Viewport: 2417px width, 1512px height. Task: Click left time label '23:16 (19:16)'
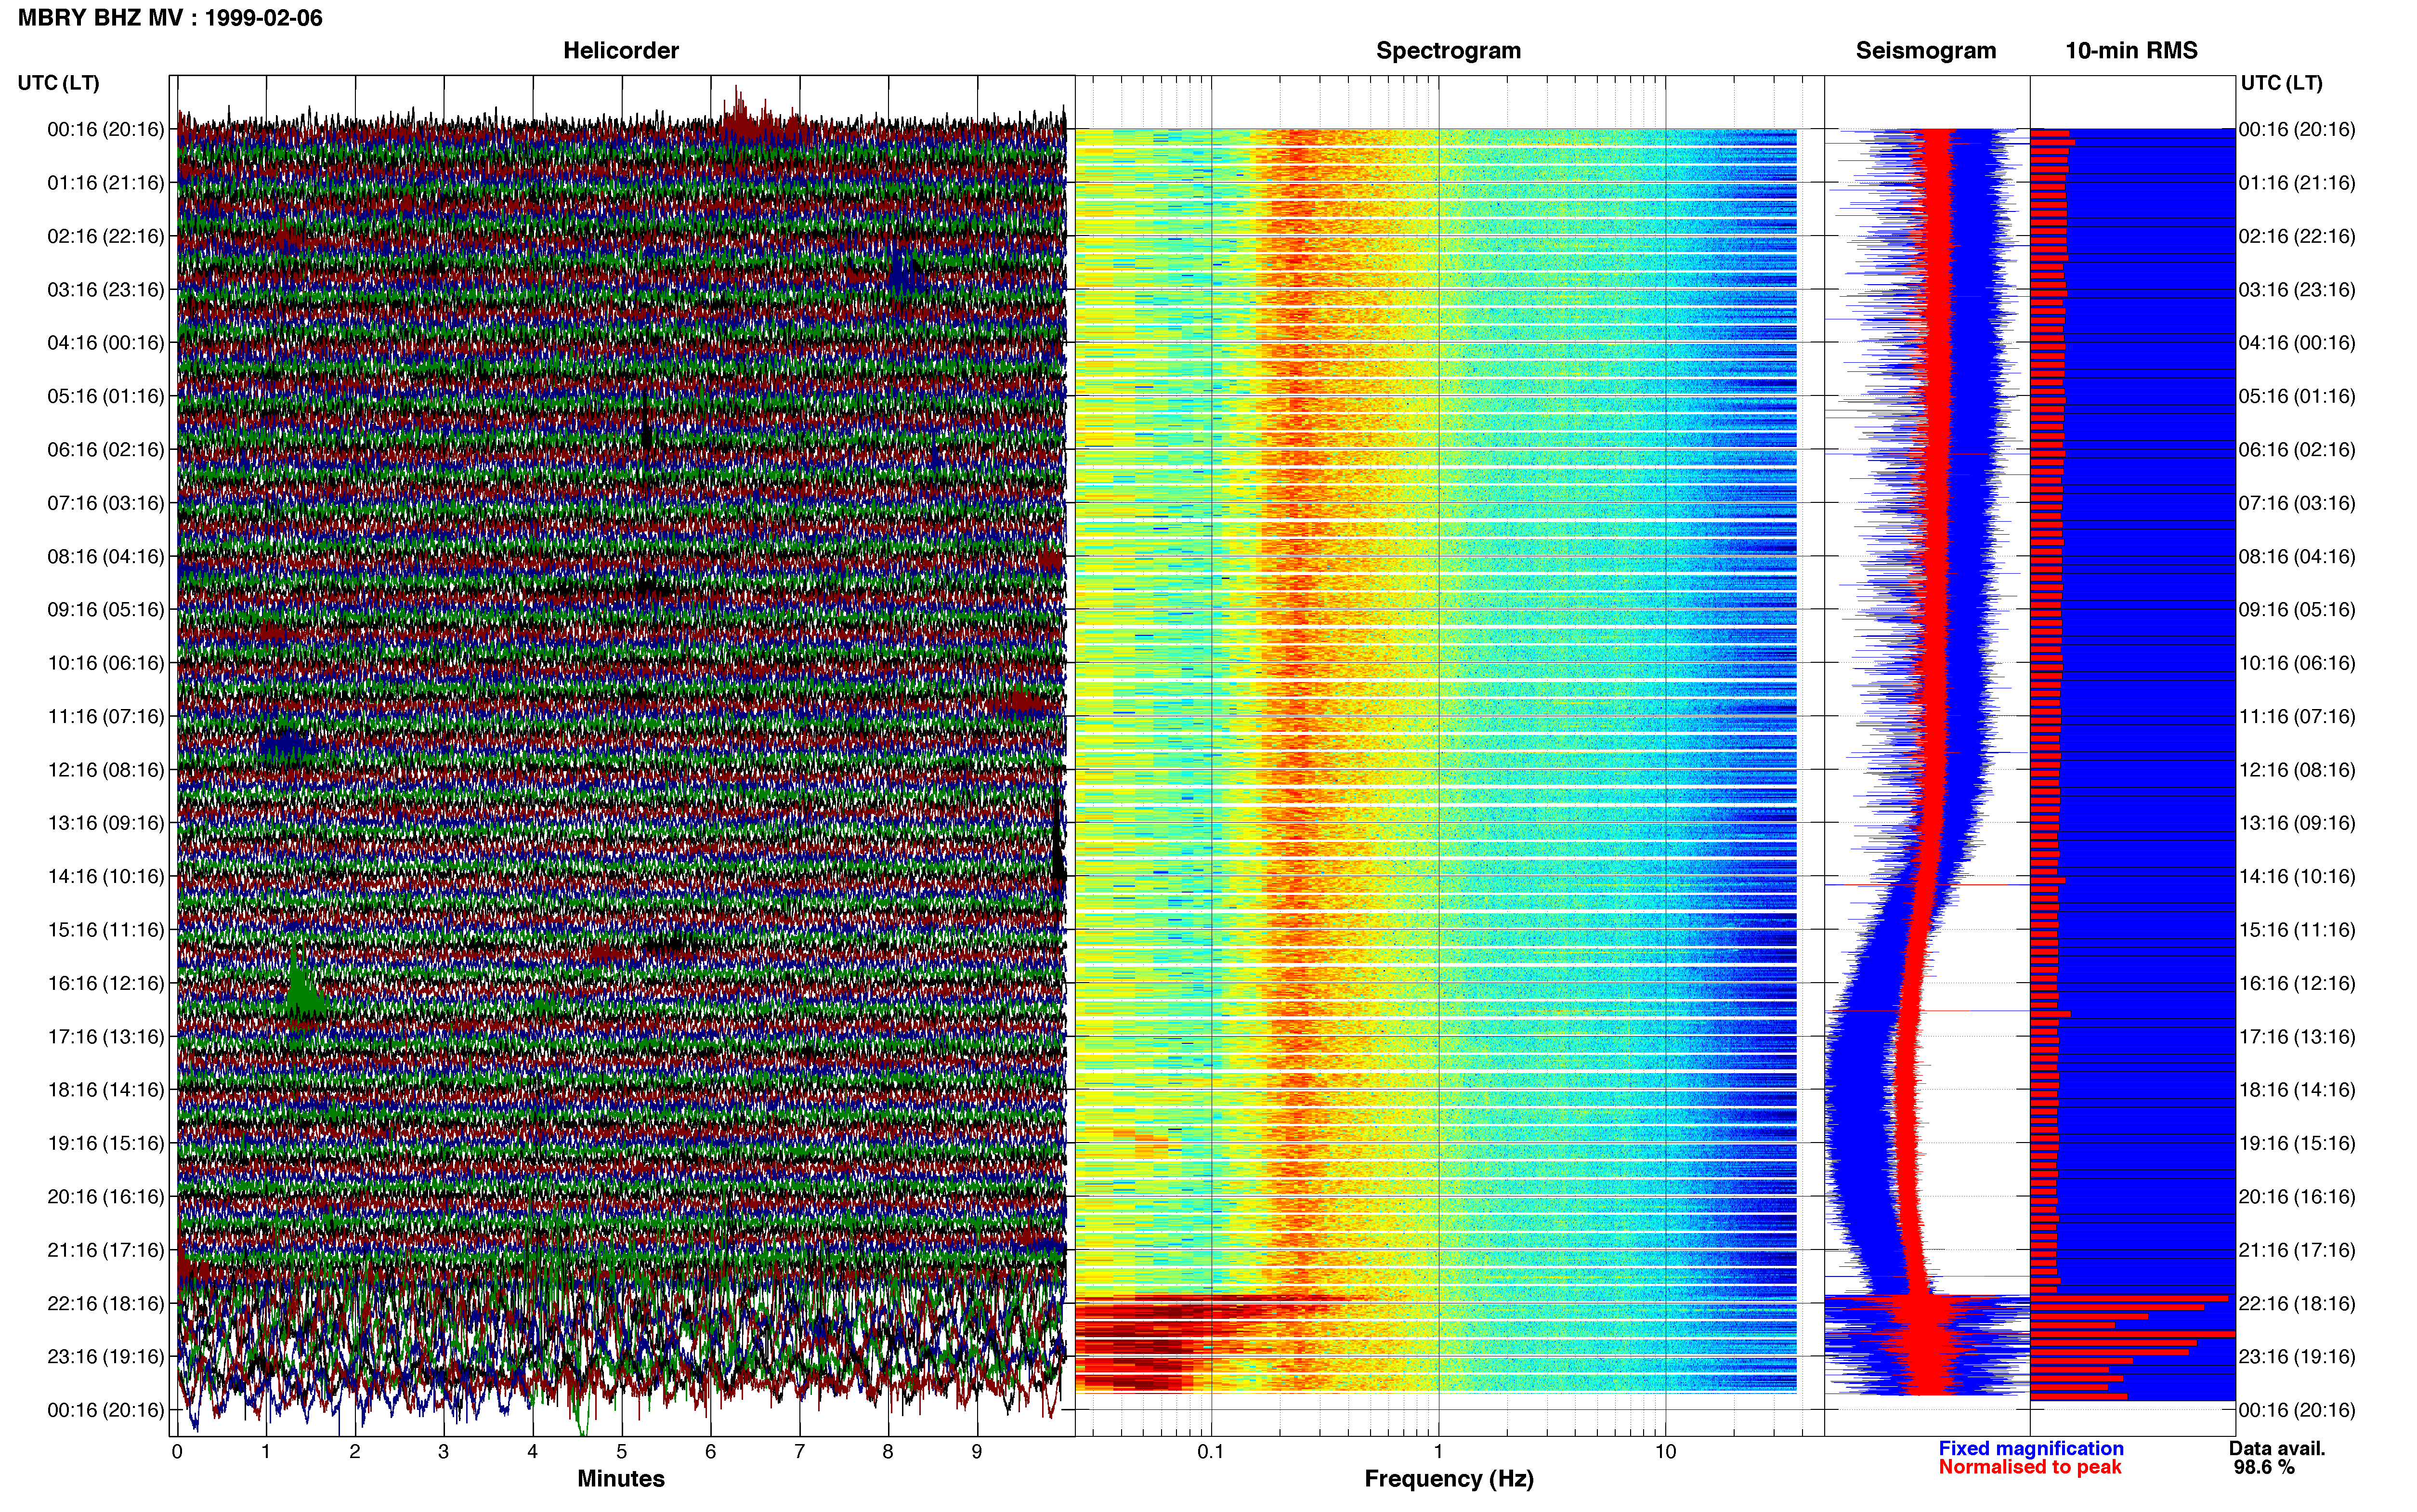[106, 1357]
